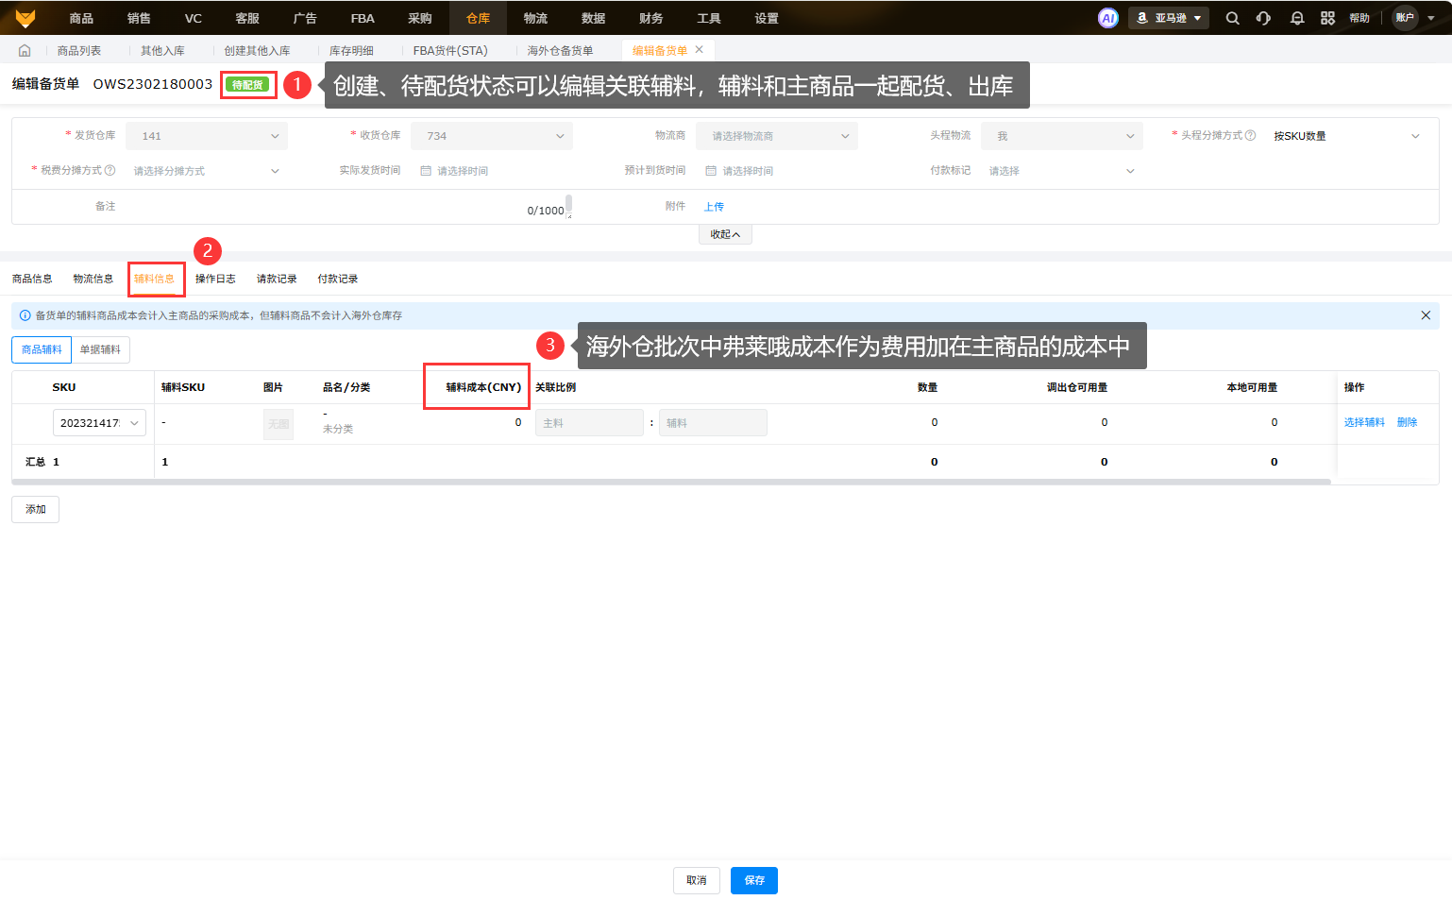Image resolution: width=1452 pixels, height=900 pixels.
Task: Click the 实际发货时间 date field
Action: [492, 171]
